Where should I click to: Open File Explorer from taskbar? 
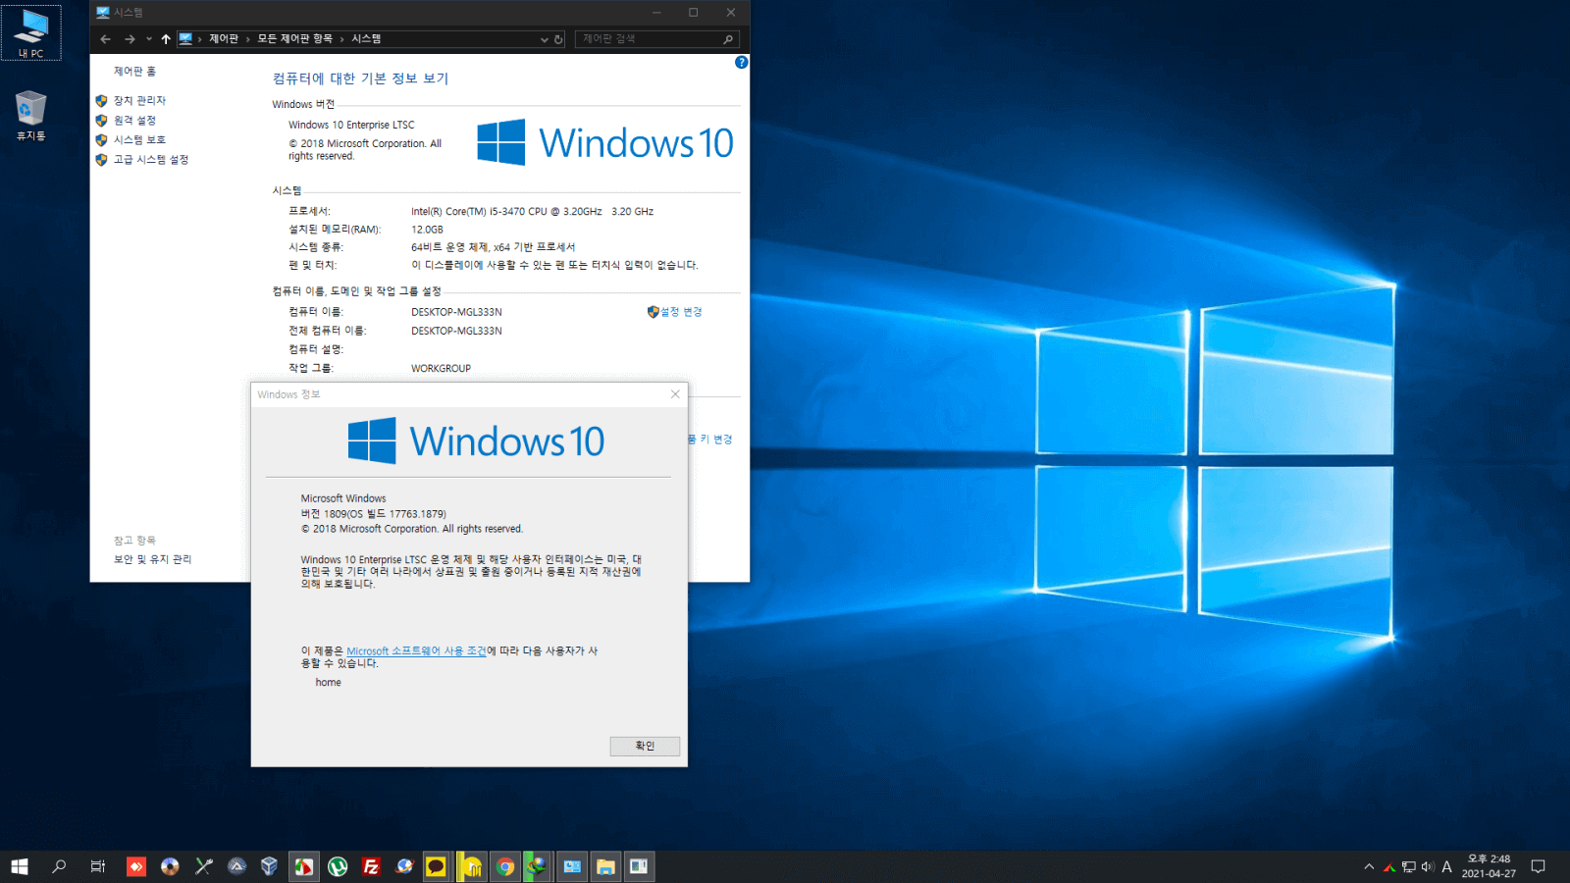click(x=605, y=866)
